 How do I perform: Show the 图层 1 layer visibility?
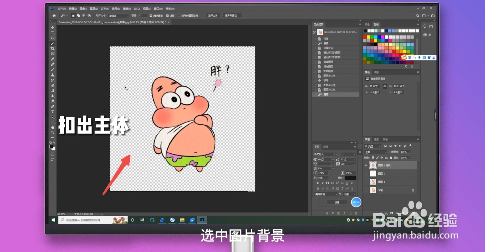coord(366,182)
